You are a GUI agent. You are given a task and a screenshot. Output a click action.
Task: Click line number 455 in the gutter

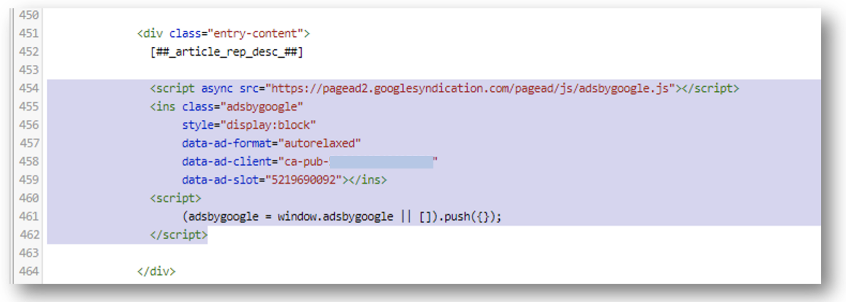(x=28, y=107)
